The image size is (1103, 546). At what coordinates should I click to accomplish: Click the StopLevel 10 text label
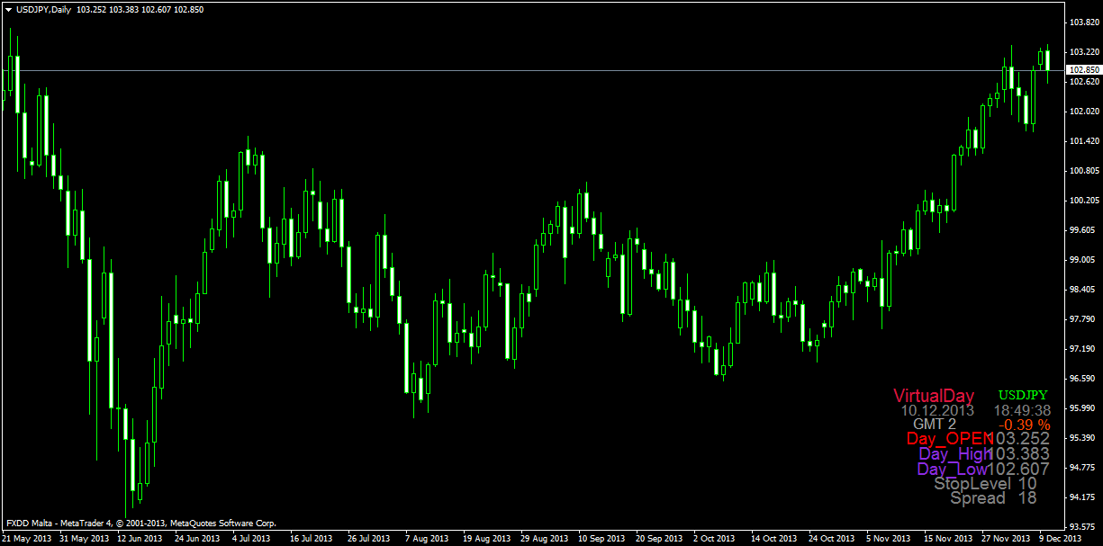tap(985, 483)
